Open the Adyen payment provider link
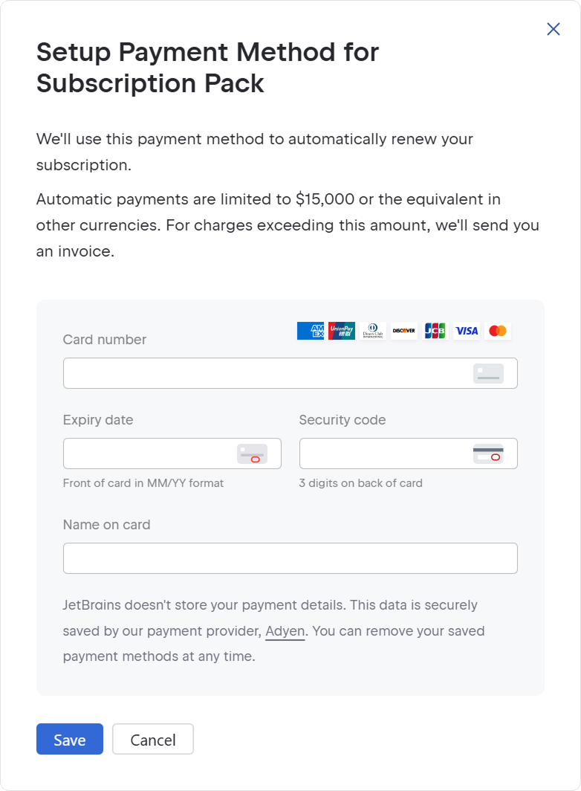The height and width of the screenshot is (791, 581). (x=285, y=630)
